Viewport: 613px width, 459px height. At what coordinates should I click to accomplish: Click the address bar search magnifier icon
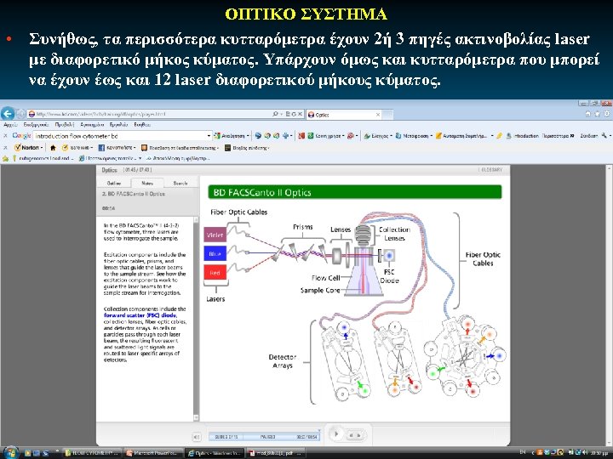click(275, 114)
